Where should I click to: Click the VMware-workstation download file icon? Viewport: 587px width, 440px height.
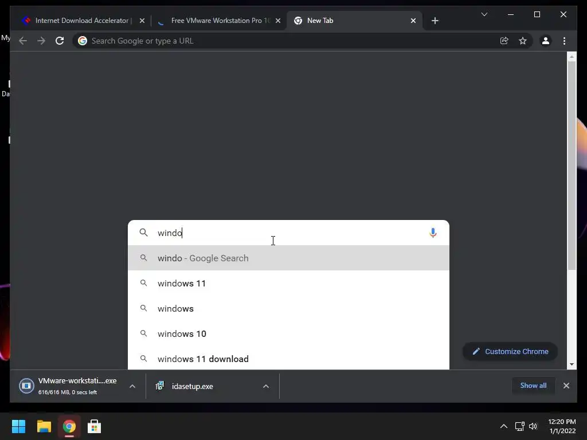[26, 386]
